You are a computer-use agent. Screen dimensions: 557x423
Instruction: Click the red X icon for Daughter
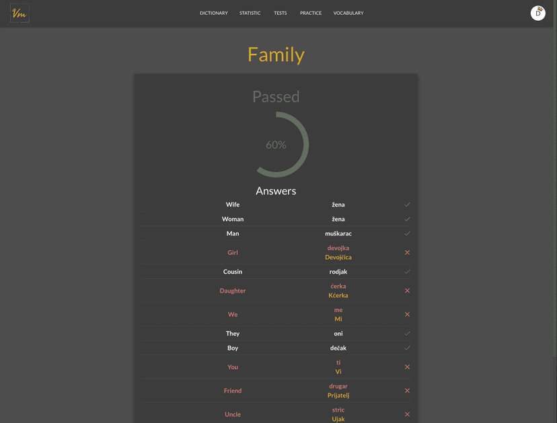[x=407, y=291]
